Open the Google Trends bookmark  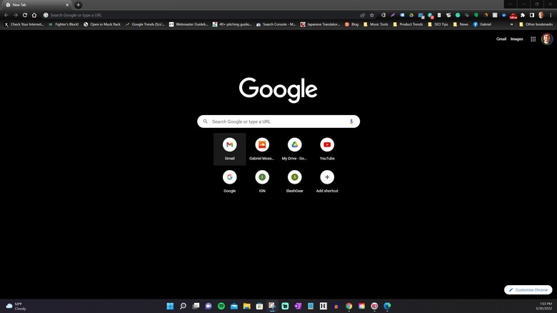[145, 24]
